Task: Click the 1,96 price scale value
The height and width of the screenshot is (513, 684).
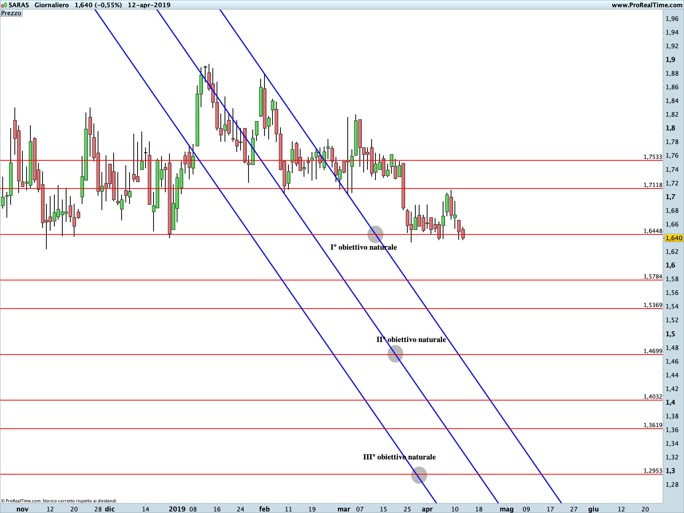Action: click(672, 19)
